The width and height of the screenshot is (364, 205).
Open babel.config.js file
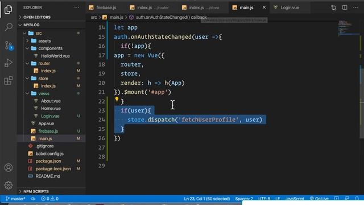pyautogui.click(x=49, y=154)
